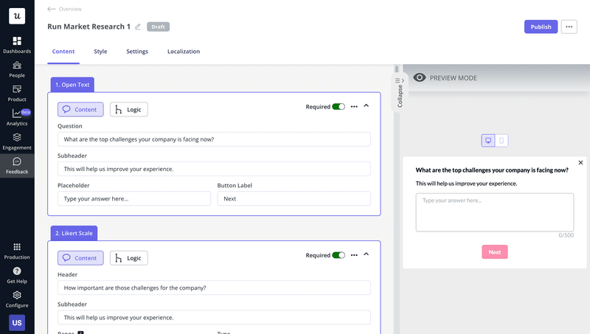Click the Question text input field

214,139
